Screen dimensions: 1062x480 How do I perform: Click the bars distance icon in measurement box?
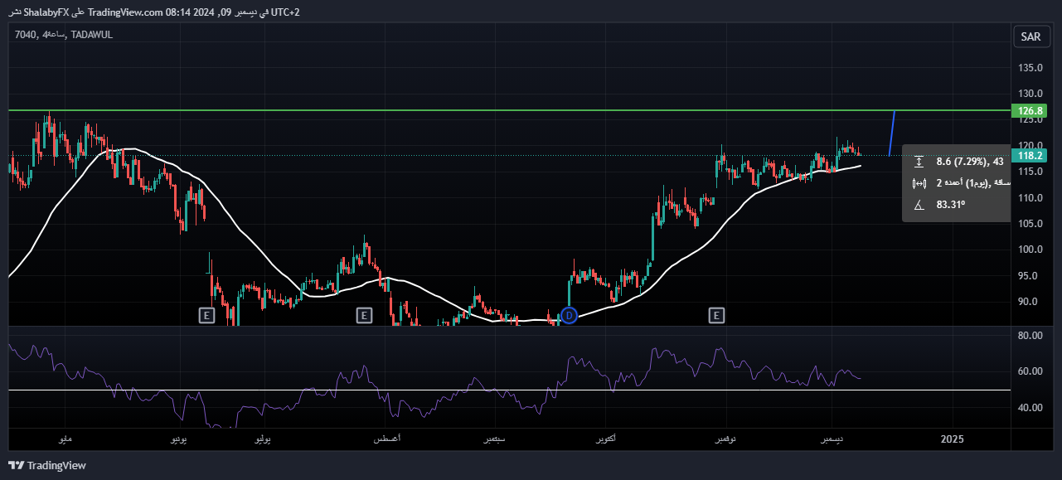point(919,183)
